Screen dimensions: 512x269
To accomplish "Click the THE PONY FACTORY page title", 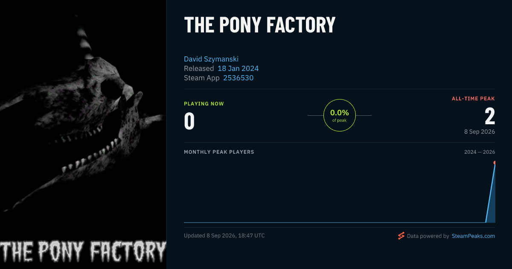I will (x=260, y=25).
